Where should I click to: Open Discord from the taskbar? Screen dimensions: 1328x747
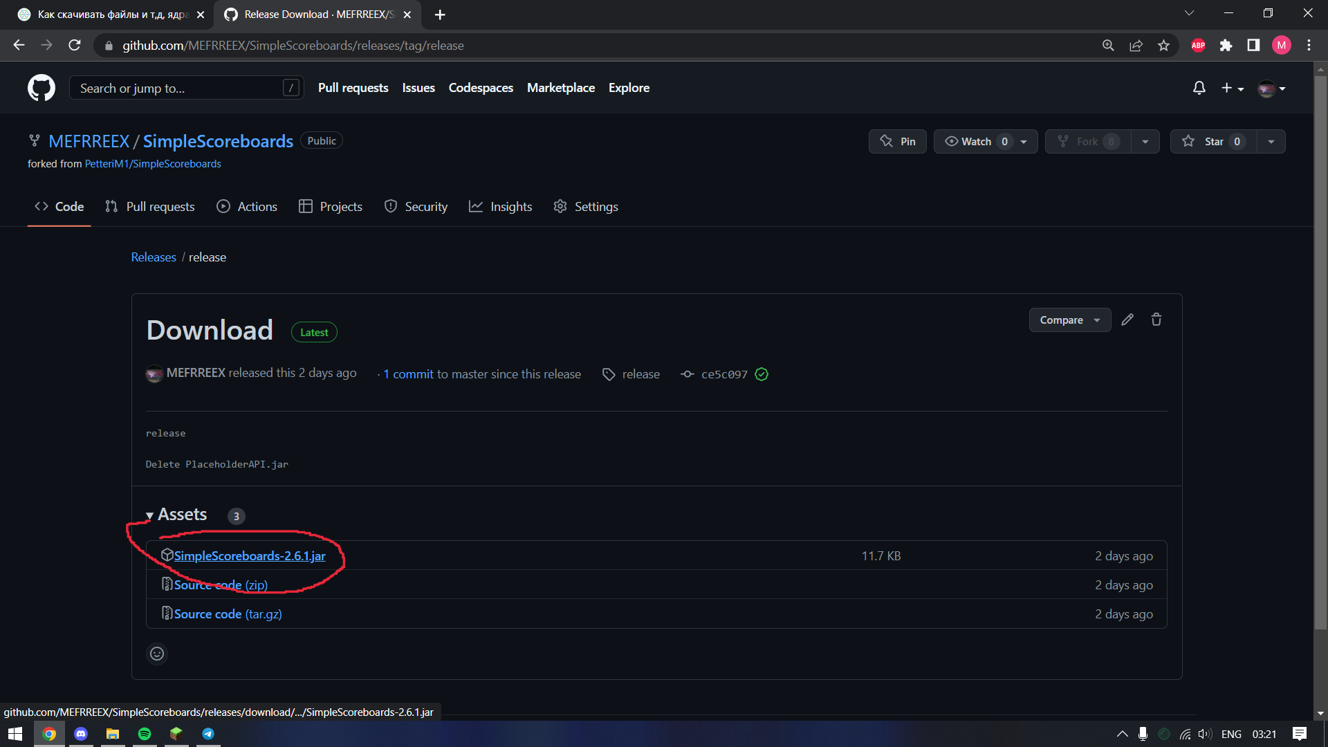pyautogui.click(x=81, y=734)
